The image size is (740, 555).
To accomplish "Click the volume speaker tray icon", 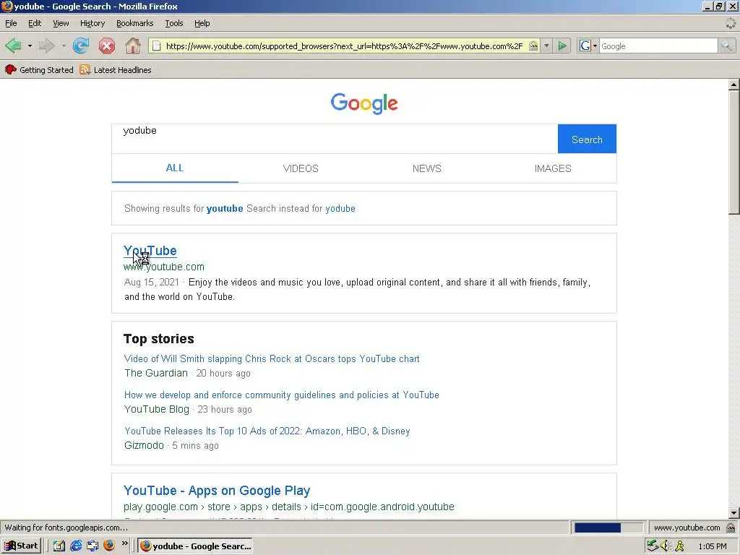I will coord(666,546).
